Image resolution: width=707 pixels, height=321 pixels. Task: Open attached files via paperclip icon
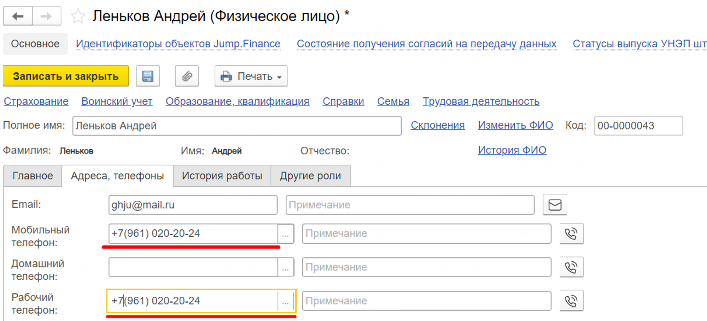187,76
